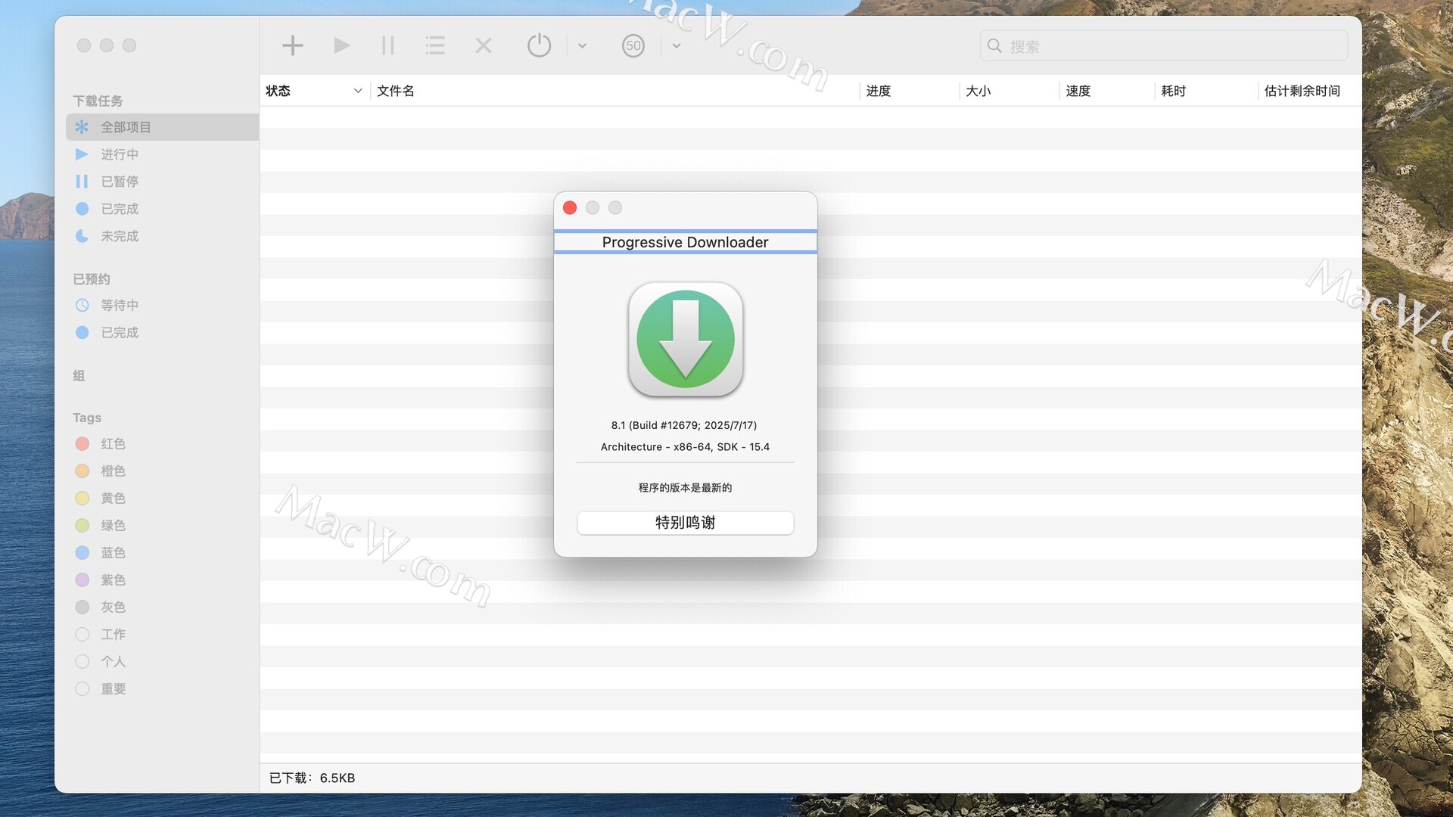Remove task with the X toolbar icon
Image resolution: width=1453 pixels, height=817 pixels.
[484, 45]
